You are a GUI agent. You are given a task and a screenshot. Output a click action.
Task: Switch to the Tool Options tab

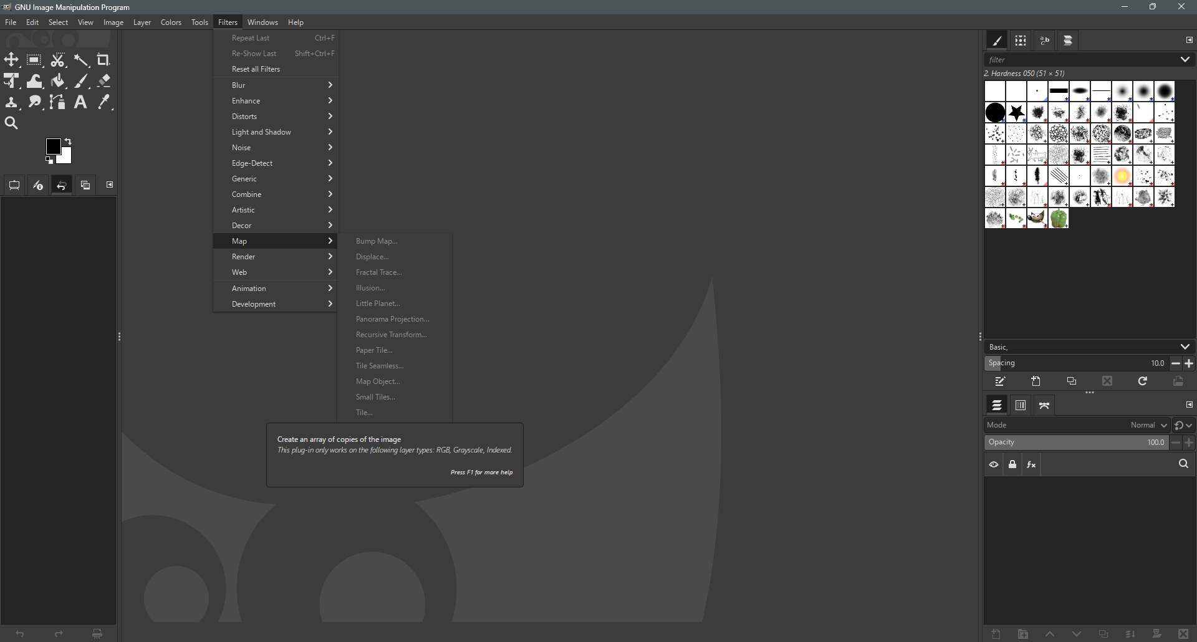tap(14, 185)
